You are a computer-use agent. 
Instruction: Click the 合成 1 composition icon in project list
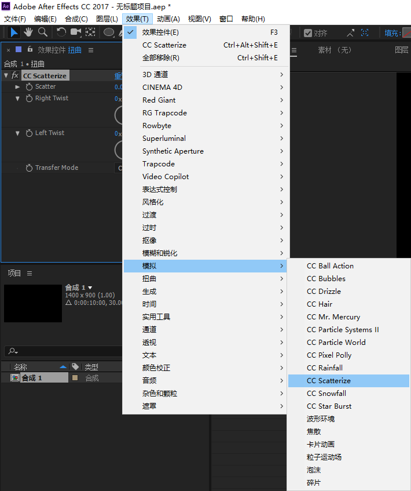click(14, 378)
